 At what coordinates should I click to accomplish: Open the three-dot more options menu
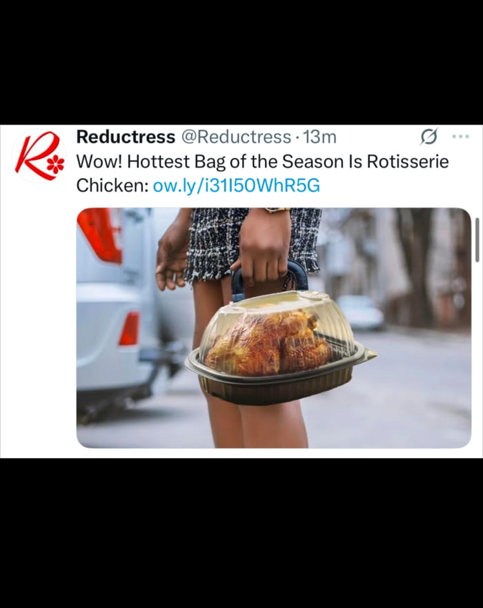461,137
